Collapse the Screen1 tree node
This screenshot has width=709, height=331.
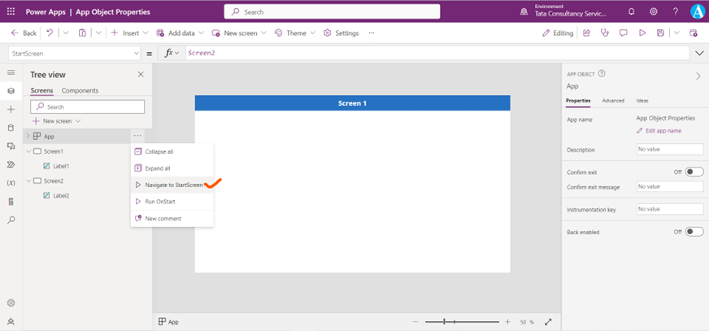(x=28, y=151)
